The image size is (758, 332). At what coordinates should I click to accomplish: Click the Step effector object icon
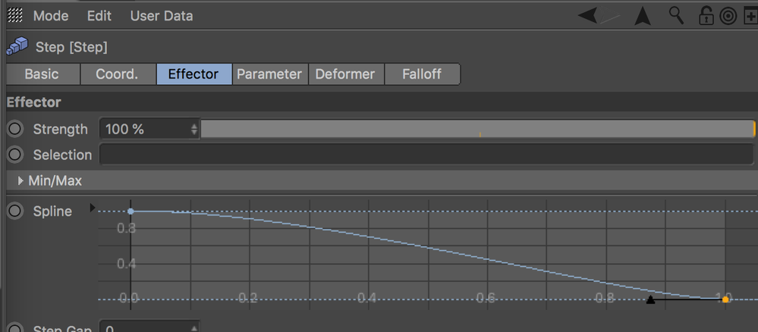coord(17,47)
